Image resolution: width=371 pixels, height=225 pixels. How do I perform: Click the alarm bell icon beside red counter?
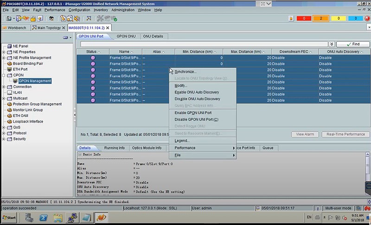point(291,19)
